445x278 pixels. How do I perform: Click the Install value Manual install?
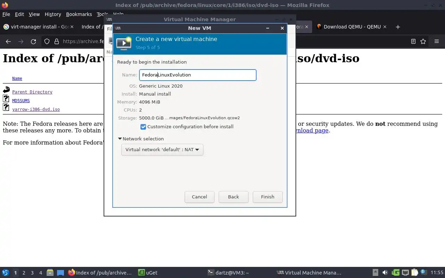point(155,94)
